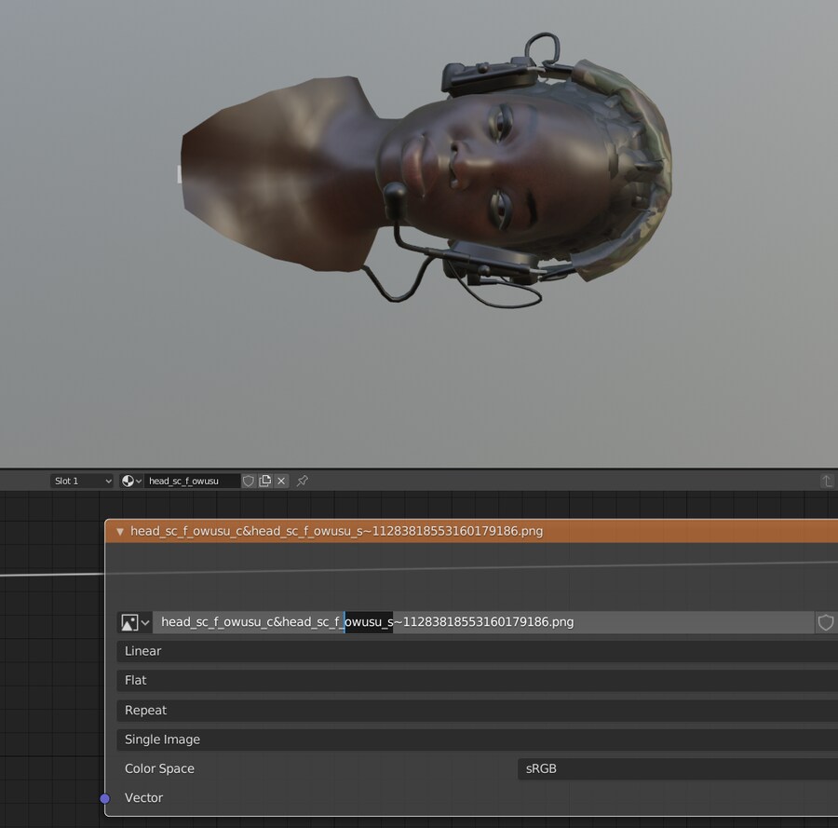This screenshot has height=828, width=838.
Task: Toggle the node editor pin icon
Action: [x=303, y=481]
